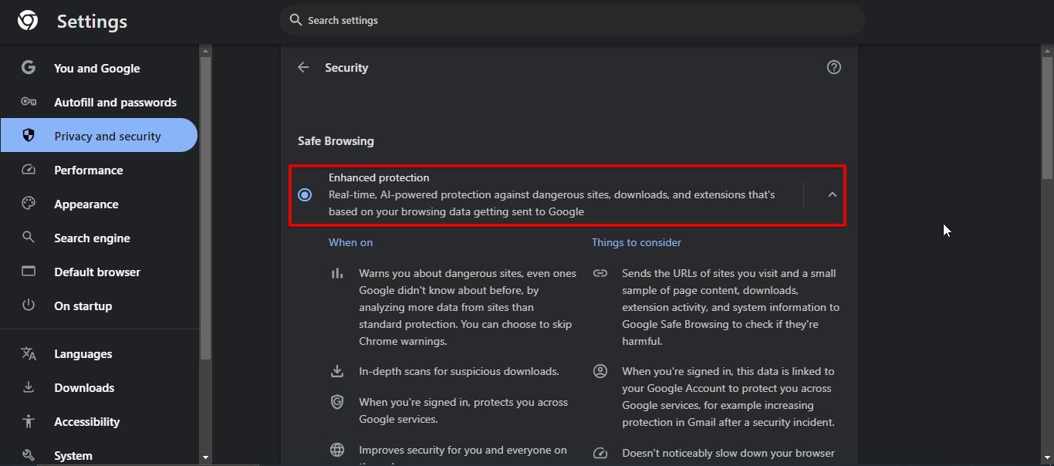Image resolution: width=1054 pixels, height=466 pixels.
Task: Open the Privacy and security section
Action: point(107,136)
